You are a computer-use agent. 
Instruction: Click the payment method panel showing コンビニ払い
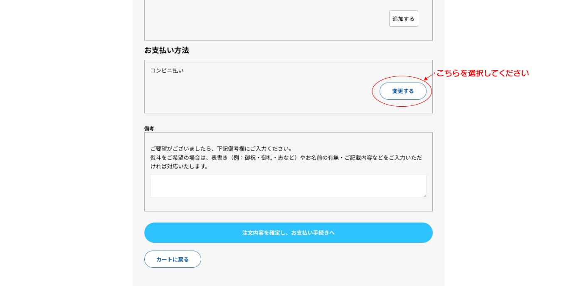tap(288, 86)
